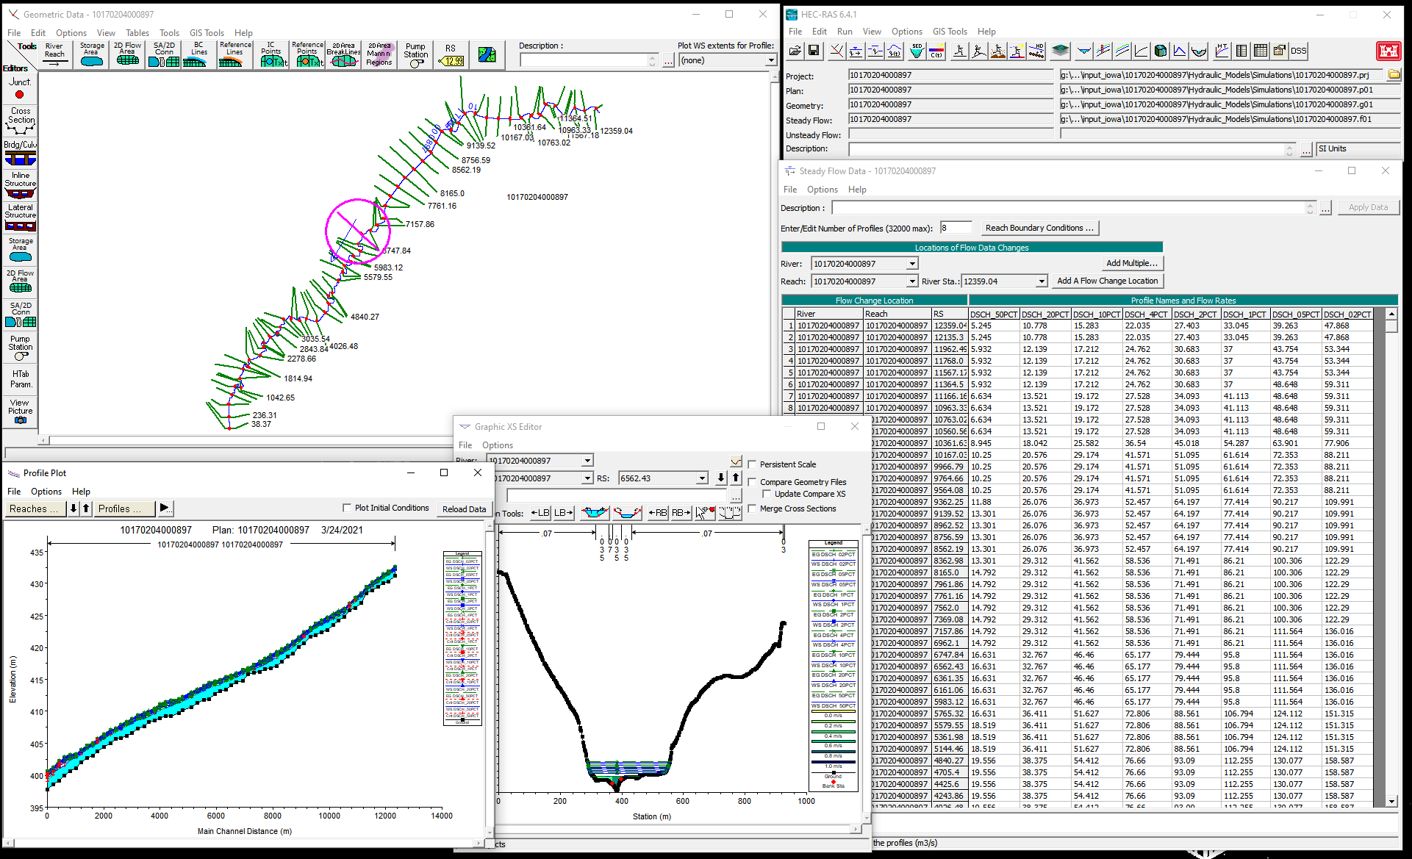The height and width of the screenshot is (859, 1412).
Task: Open the Storage Area editor in sidebar
Action: tap(21, 249)
